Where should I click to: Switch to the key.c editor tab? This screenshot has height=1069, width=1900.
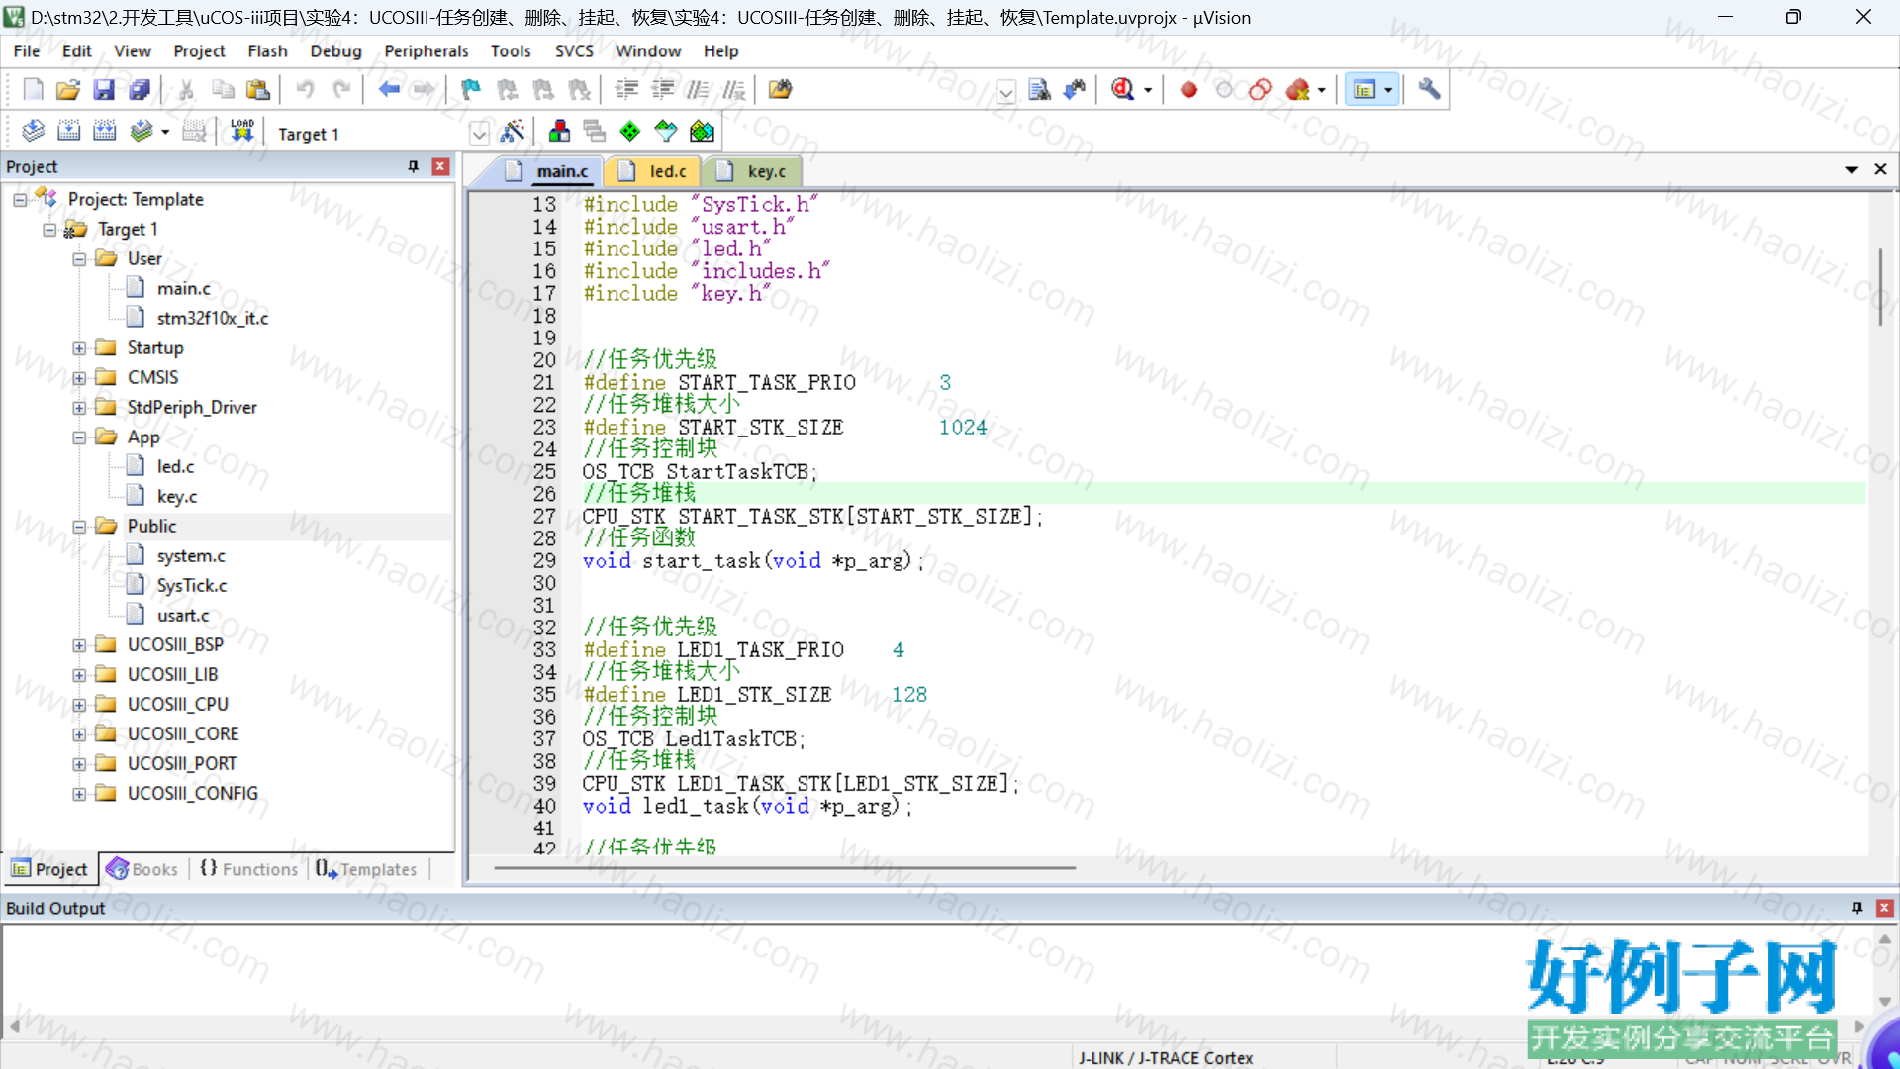(x=752, y=171)
